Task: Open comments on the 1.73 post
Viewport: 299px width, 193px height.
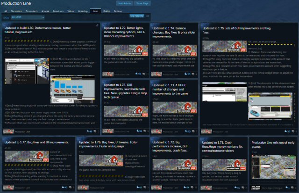Action: pyautogui.click(x=193, y=131)
